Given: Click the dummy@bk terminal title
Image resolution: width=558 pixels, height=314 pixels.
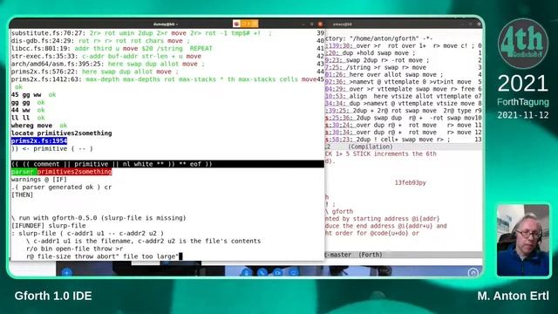Looking at the screenshot, I should point(166,24).
